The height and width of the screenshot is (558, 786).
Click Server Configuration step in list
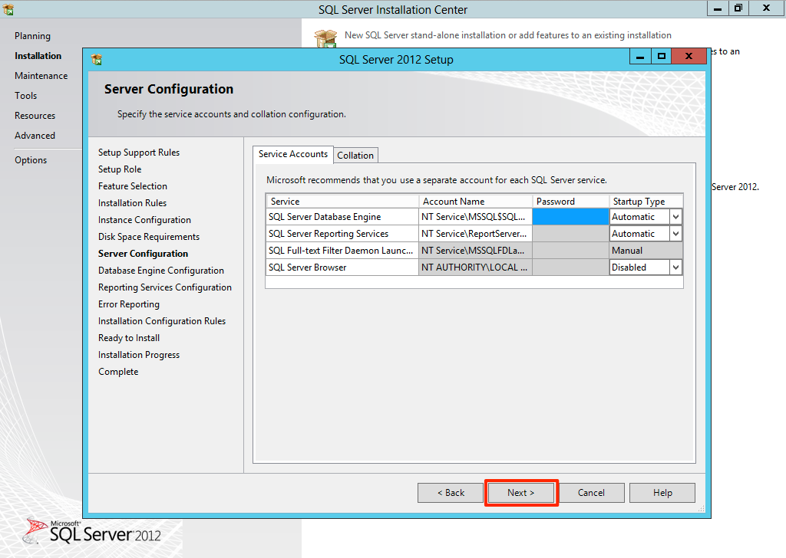click(x=144, y=254)
